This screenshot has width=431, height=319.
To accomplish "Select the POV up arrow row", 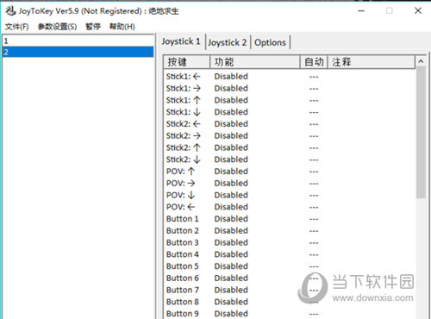I will [x=290, y=172].
